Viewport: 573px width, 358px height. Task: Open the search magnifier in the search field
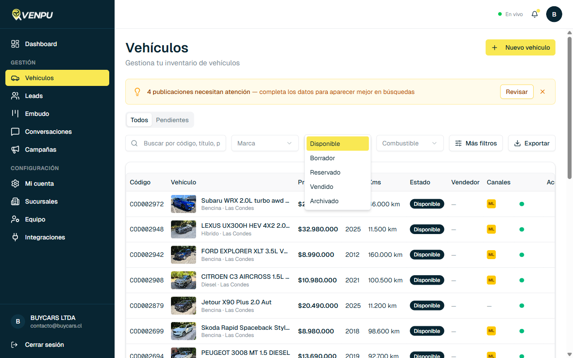(x=134, y=143)
